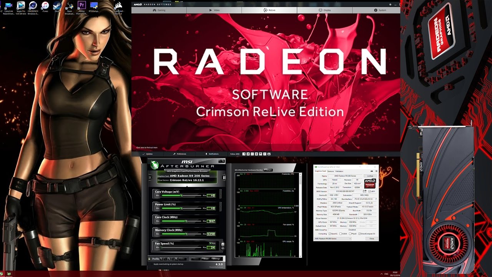Open Preferences in Radeon Settings footer
This screenshot has height=277, width=492.
coord(180,154)
